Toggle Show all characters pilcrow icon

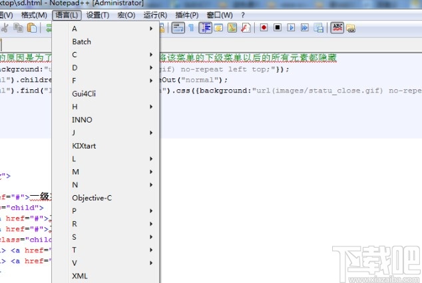pyautogui.click(x=191, y=28)
